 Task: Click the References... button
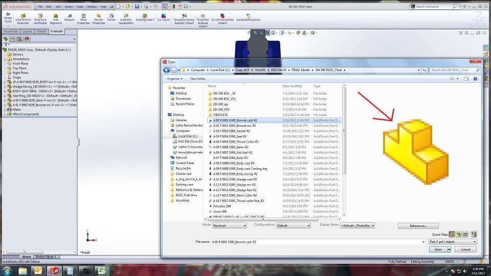[x=418, y=226]
